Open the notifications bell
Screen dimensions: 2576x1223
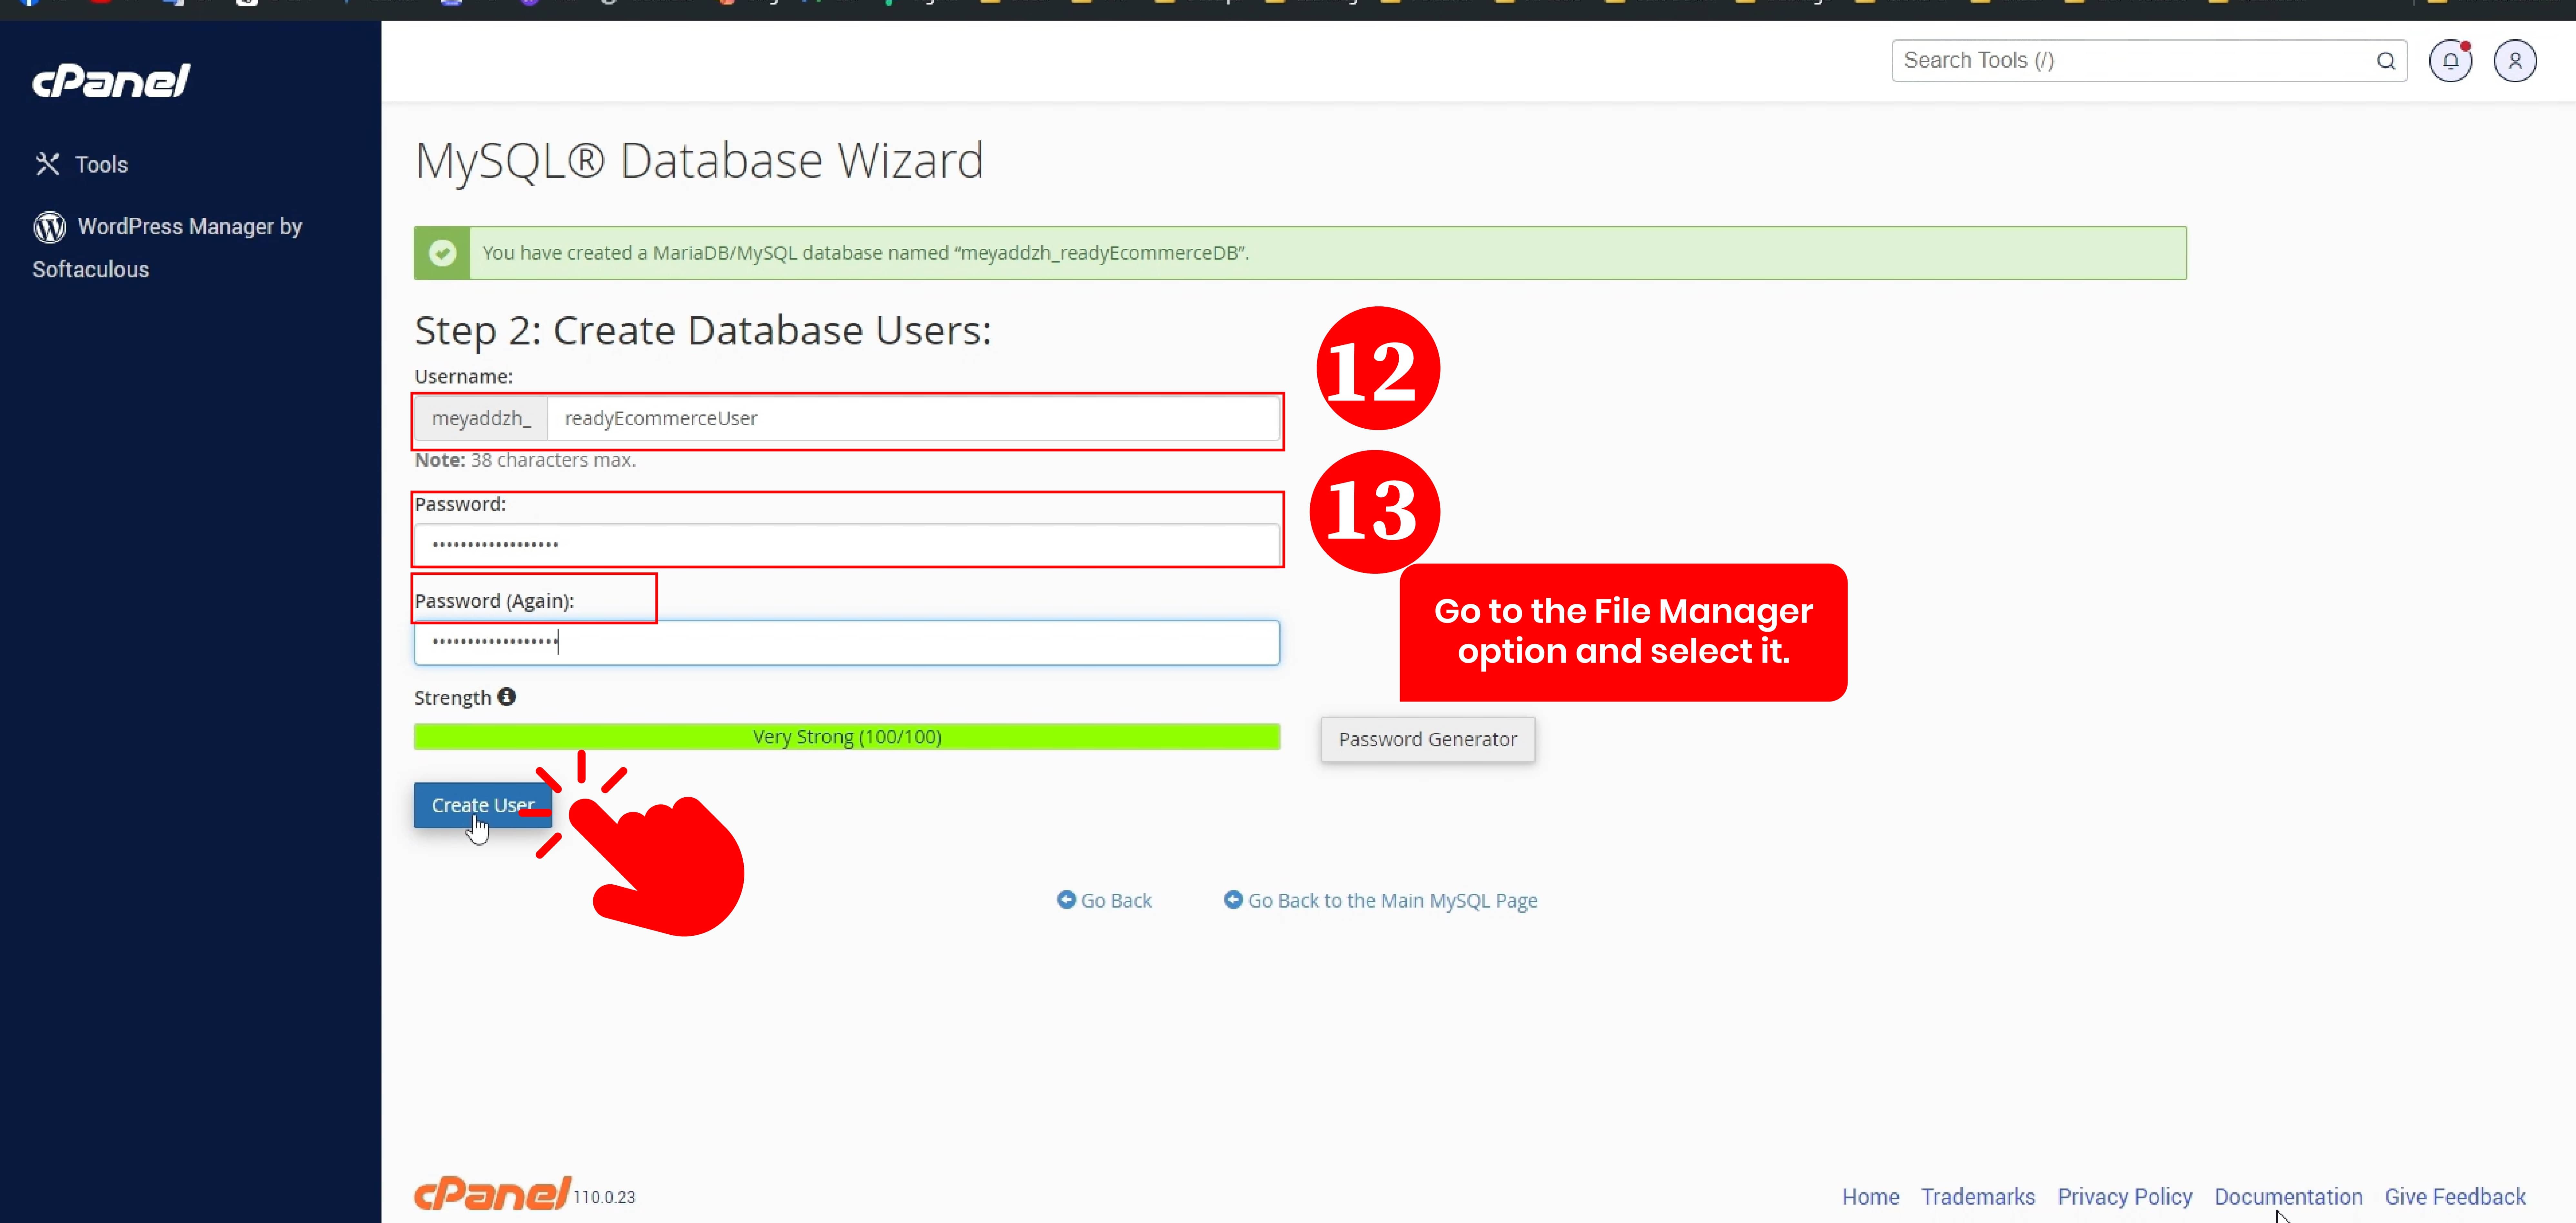click(x=2450, y=61)
